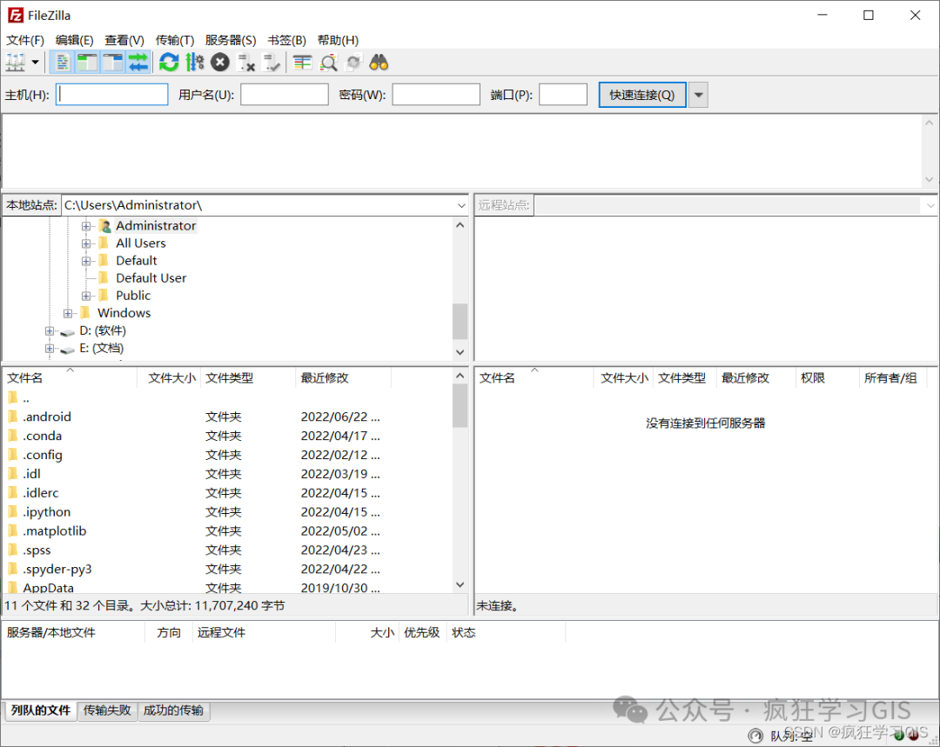
Task: Toggle directory comparison icon
Action: tap(328, 63)
